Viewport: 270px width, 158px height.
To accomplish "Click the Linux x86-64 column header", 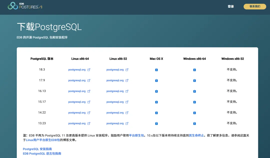I will pos(80,59).
